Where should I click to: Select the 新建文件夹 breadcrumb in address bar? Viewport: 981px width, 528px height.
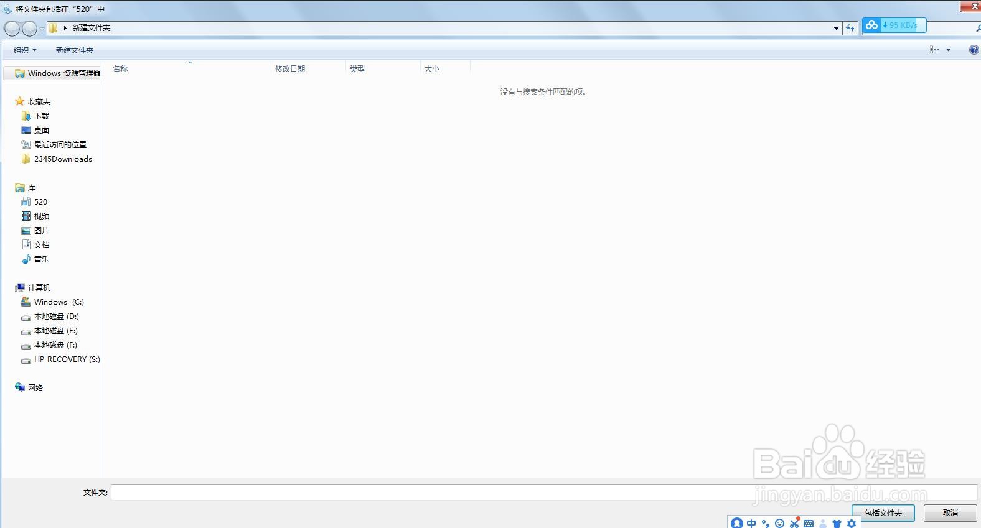click(x=92, y=28)
